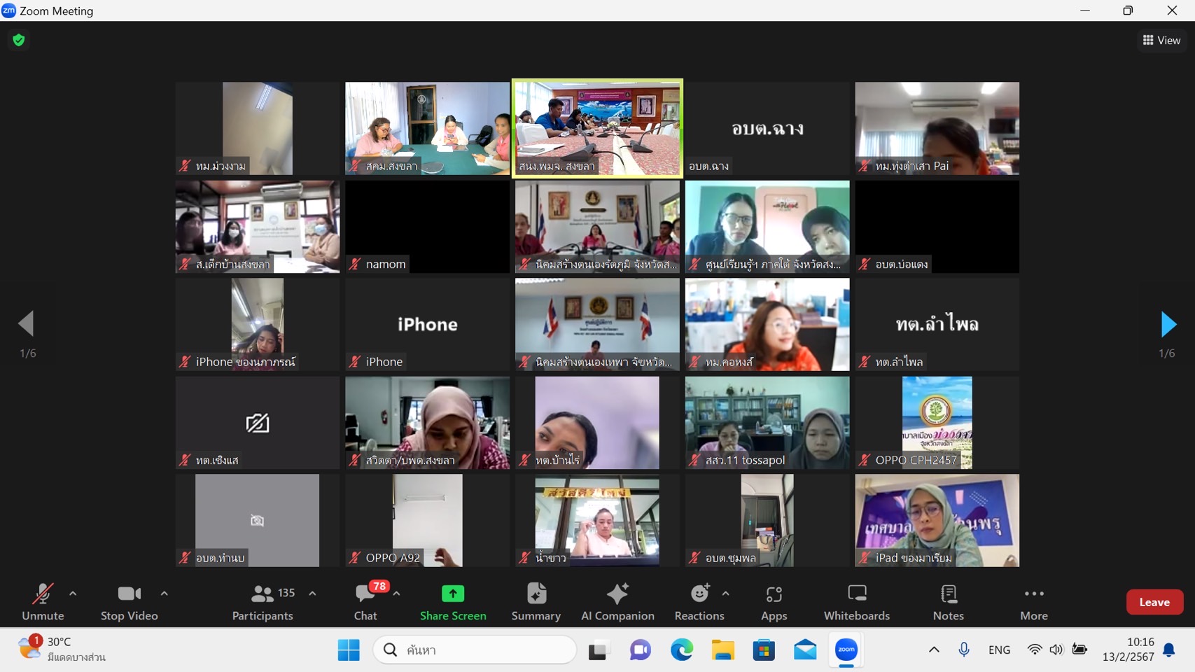The width and height of the screenshot is (1195, 672).
Task: Click the taskbar search box
Action: tap(475, 650)
